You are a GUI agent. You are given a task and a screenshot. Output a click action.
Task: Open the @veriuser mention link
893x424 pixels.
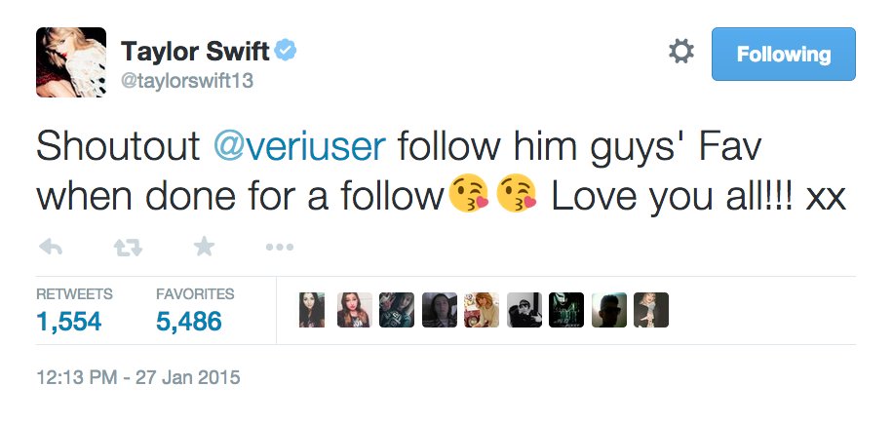[x=299, y=146]
